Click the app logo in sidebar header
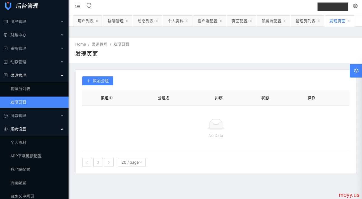 point(8,6)
